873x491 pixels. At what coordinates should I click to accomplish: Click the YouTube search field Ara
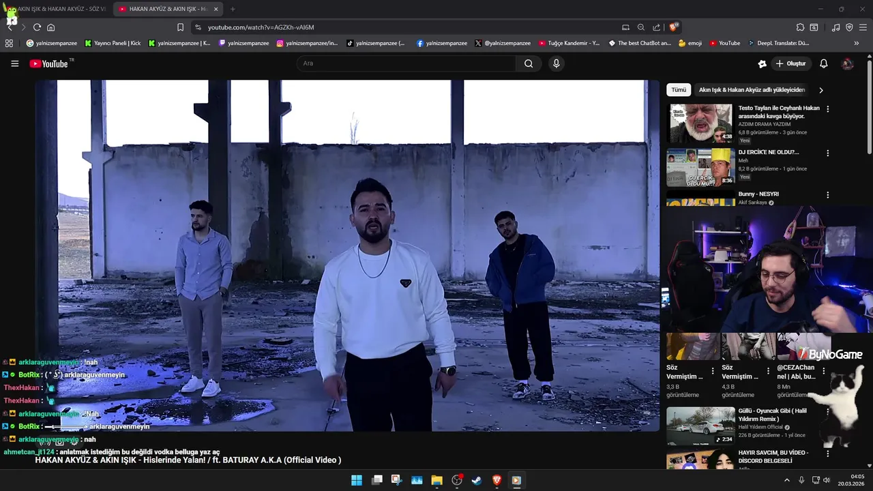click(x=406, y=63)
